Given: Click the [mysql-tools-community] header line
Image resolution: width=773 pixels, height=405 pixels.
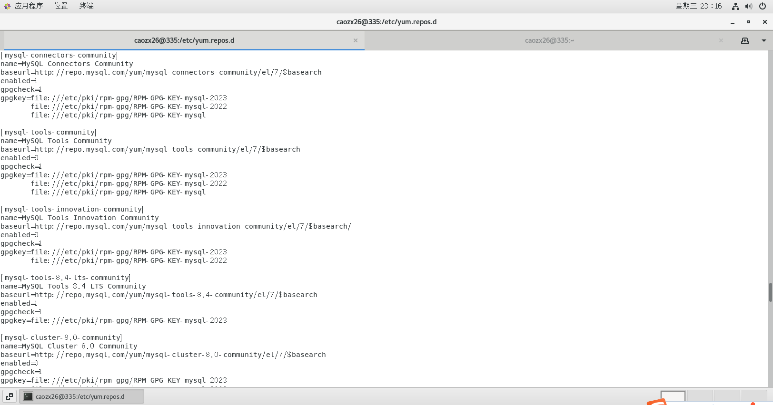Looking at the screenshot, I should [49, 132].
